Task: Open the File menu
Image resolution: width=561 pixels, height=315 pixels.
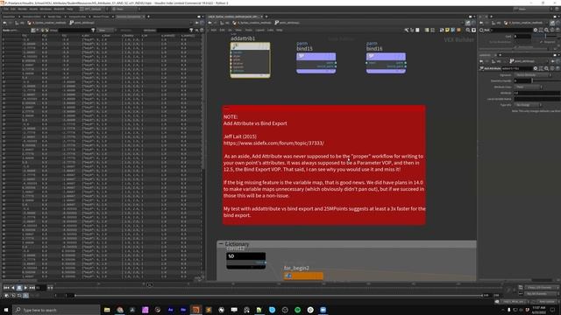Action: (x=6, y=9)
